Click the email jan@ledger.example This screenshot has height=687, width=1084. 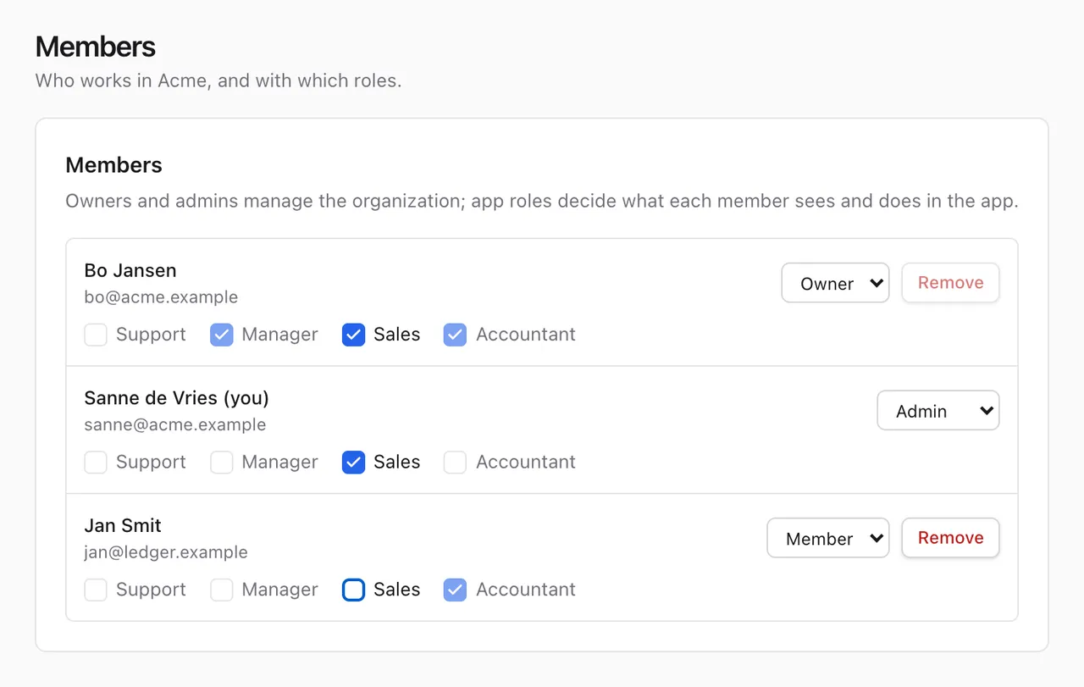166,552
